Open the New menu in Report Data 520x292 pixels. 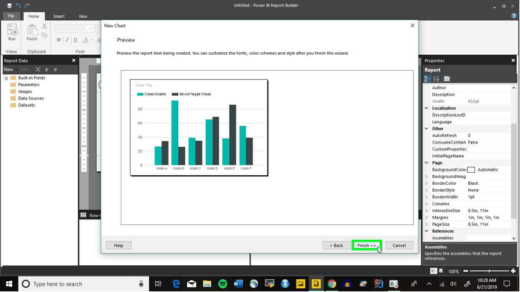click(x=10, y=69)
